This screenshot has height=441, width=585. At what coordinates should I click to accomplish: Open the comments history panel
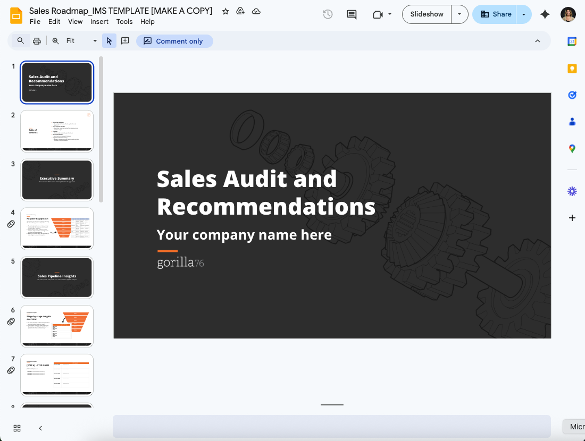[x=352, y=14]
